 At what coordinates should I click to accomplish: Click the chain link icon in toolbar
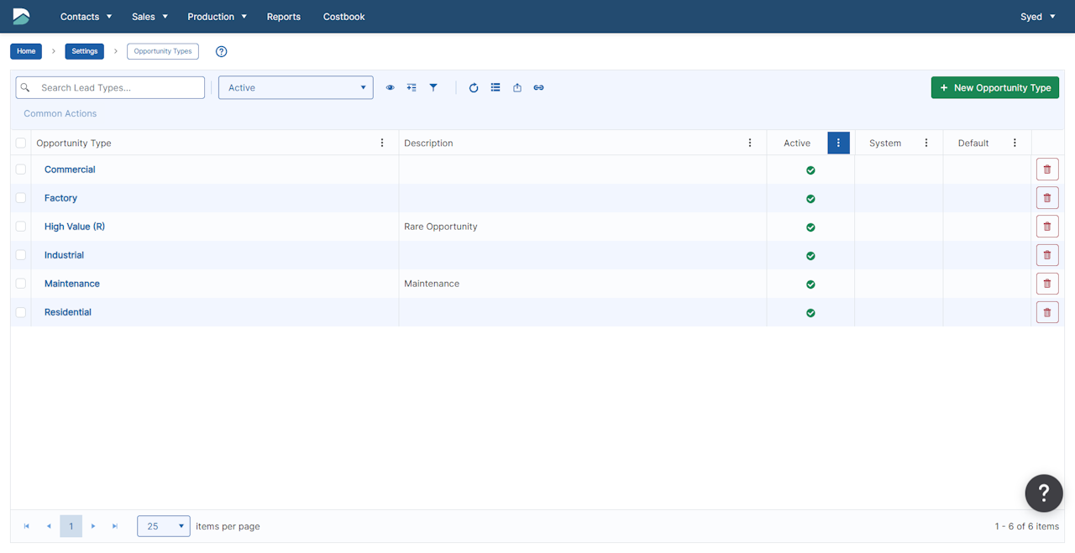(539, 87)
